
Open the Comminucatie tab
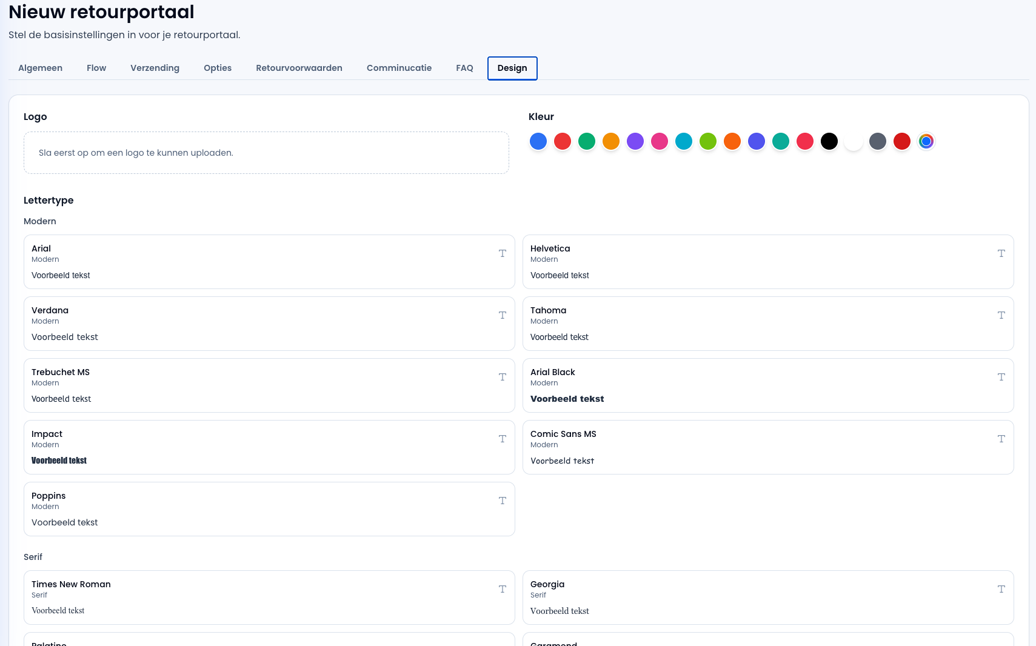coord(399,68)
